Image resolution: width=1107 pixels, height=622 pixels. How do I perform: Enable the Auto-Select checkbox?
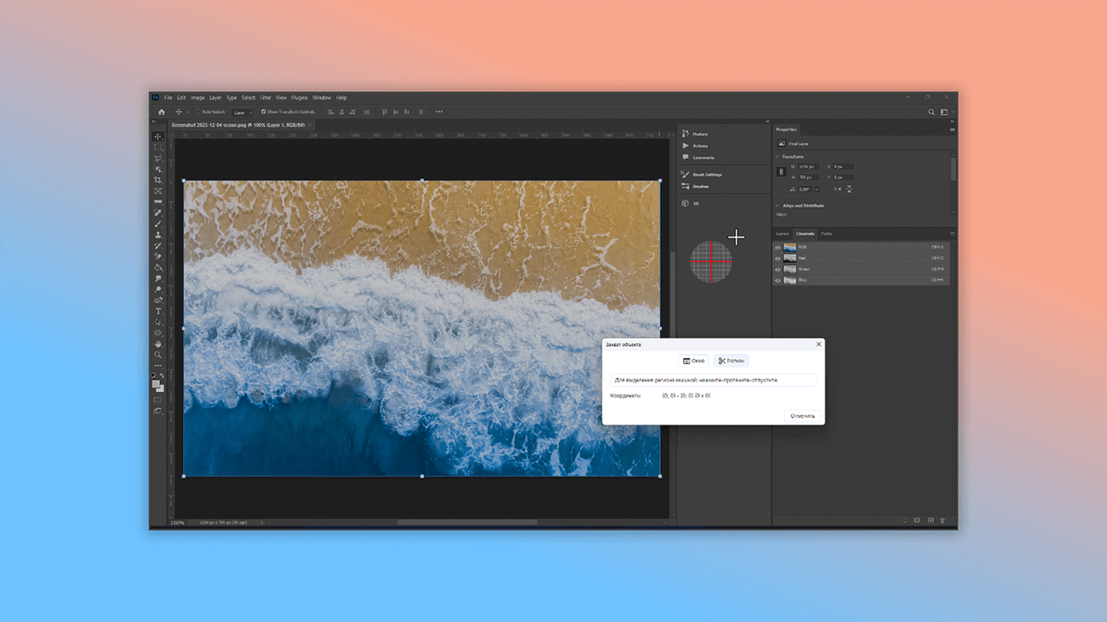click(198, 112)
